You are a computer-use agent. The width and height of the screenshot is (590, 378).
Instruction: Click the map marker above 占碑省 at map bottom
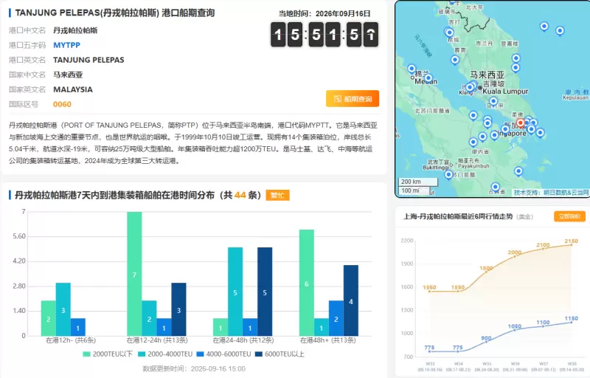(496, 187)
